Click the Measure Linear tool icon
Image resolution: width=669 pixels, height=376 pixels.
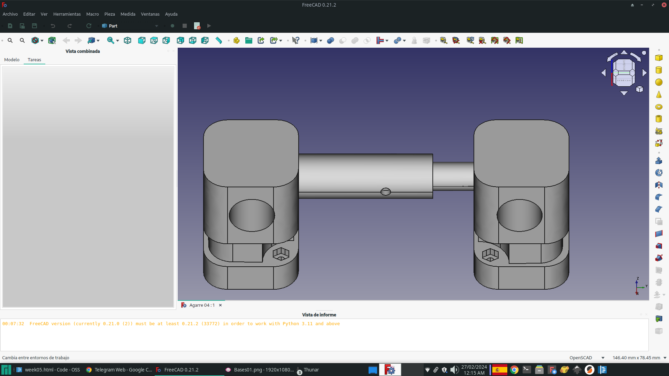pos(444,40)
